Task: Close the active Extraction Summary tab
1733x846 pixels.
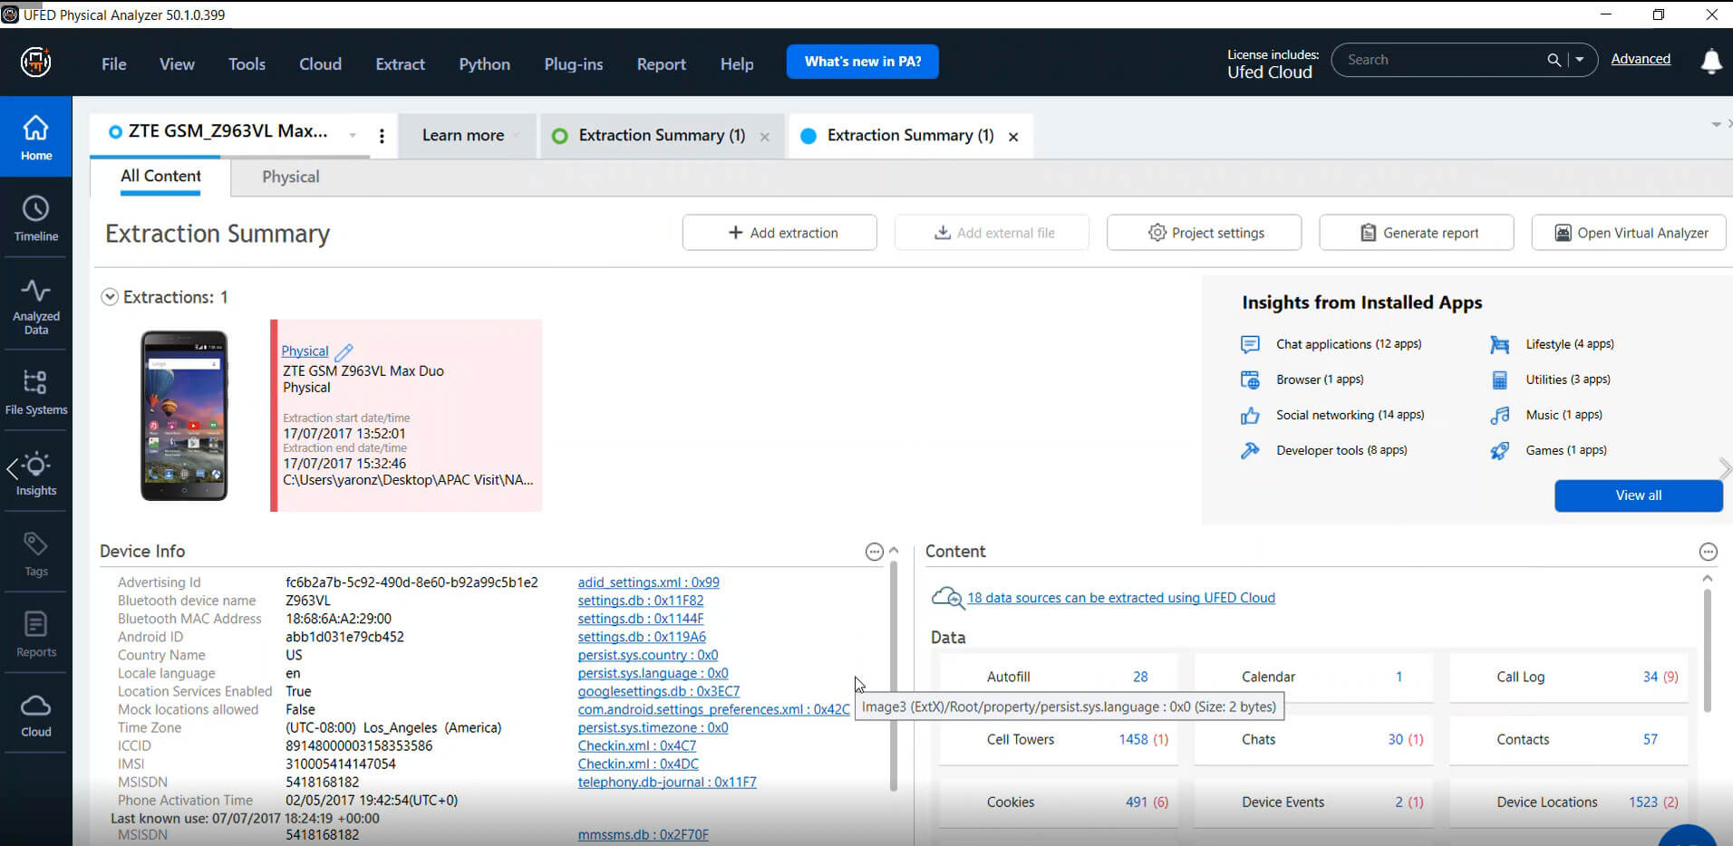Action: click(x=1013, y=137)
